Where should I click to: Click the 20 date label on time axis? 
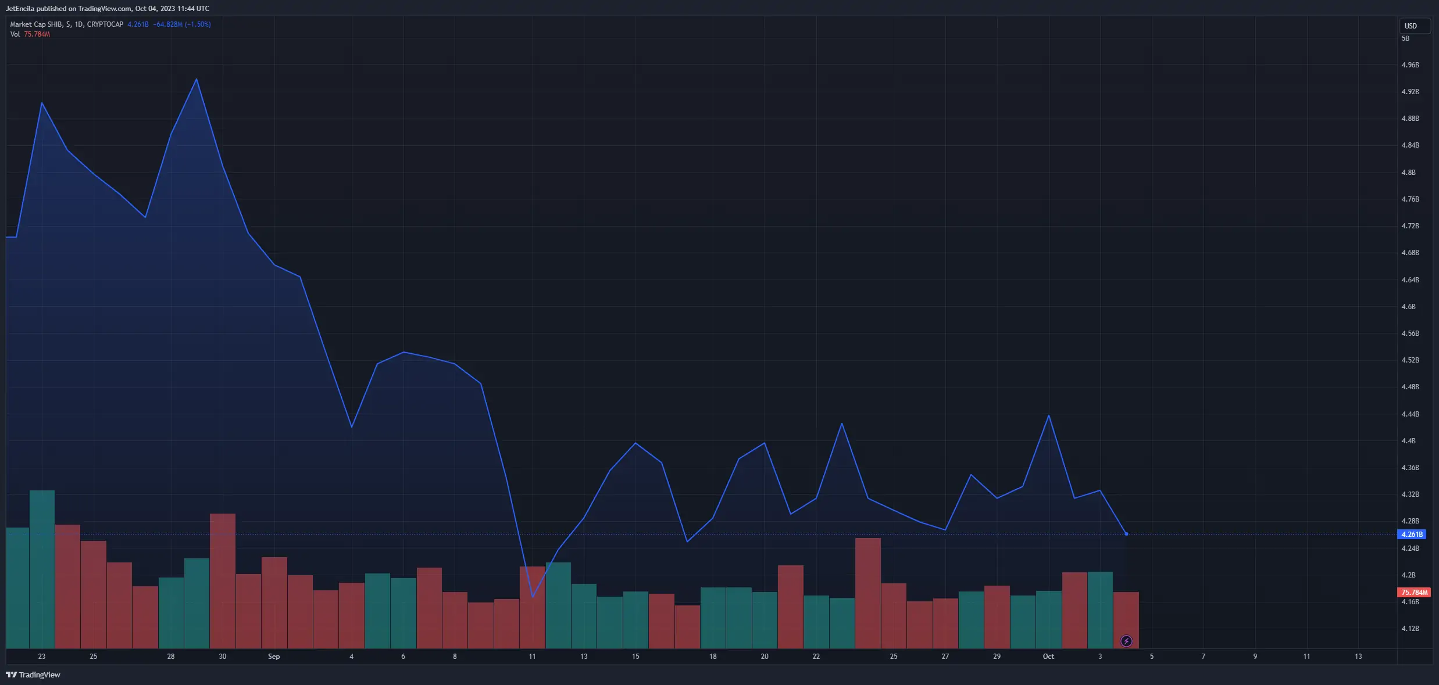pos(765,657)
